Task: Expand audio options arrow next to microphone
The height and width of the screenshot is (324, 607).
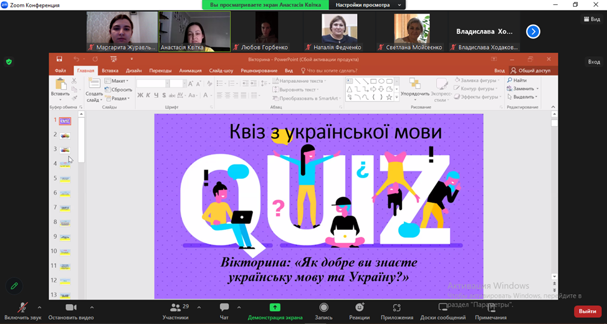Action: [39, 307]
